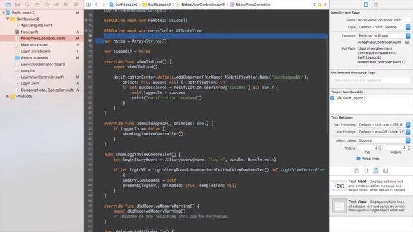Viewport: 413px width, 232px height.
Task: Click SwiftLesson2 folder in jump bar
Action: (x=157, y=5)
